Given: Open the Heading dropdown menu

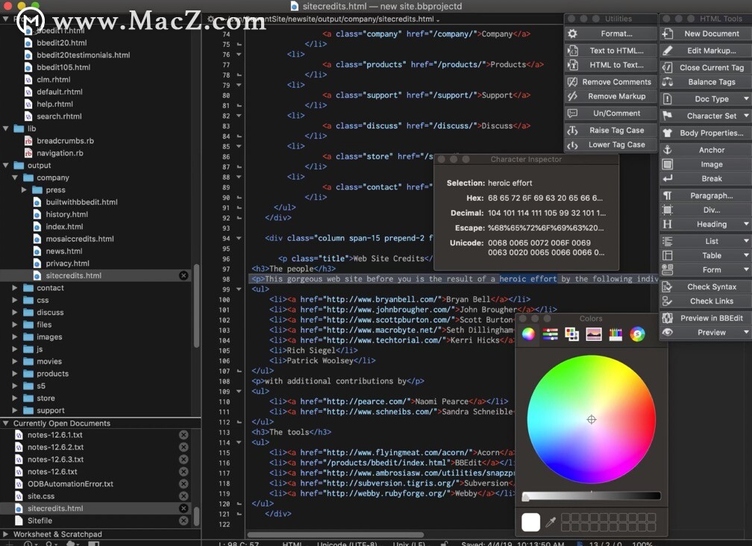Looking at the screenshot, I should [x=706, y=224].
